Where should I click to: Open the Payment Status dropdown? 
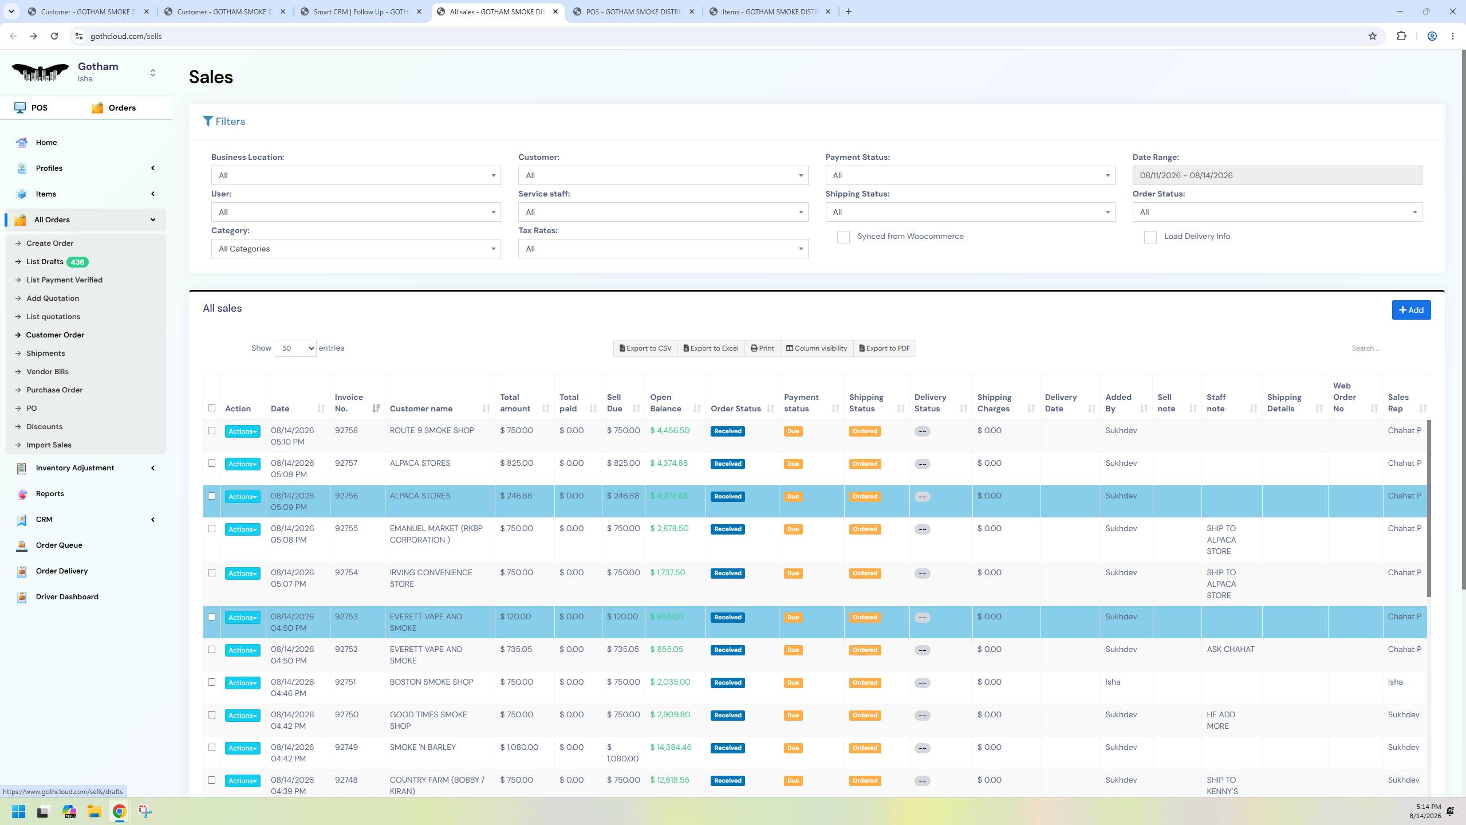(970, 175)
